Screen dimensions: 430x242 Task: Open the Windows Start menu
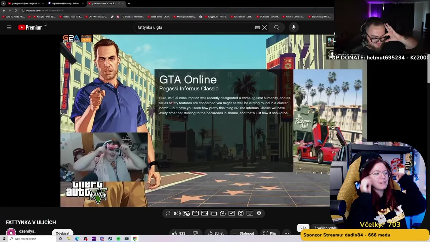(x=4, y=239)
